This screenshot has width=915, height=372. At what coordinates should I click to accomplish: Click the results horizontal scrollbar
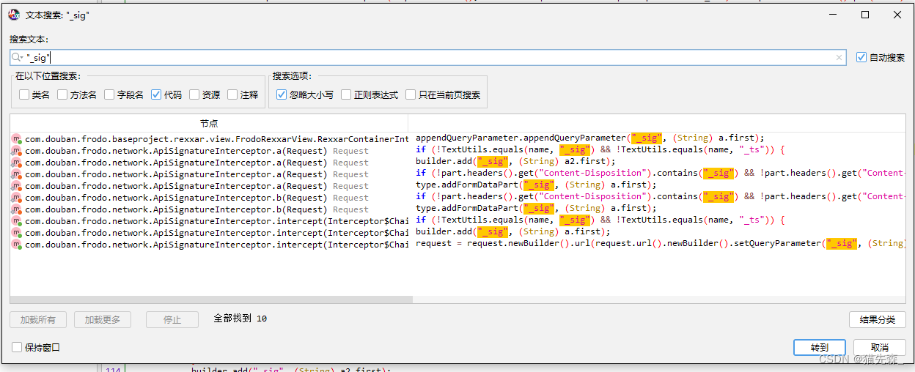pyautogui.click(x=211, y=300)
